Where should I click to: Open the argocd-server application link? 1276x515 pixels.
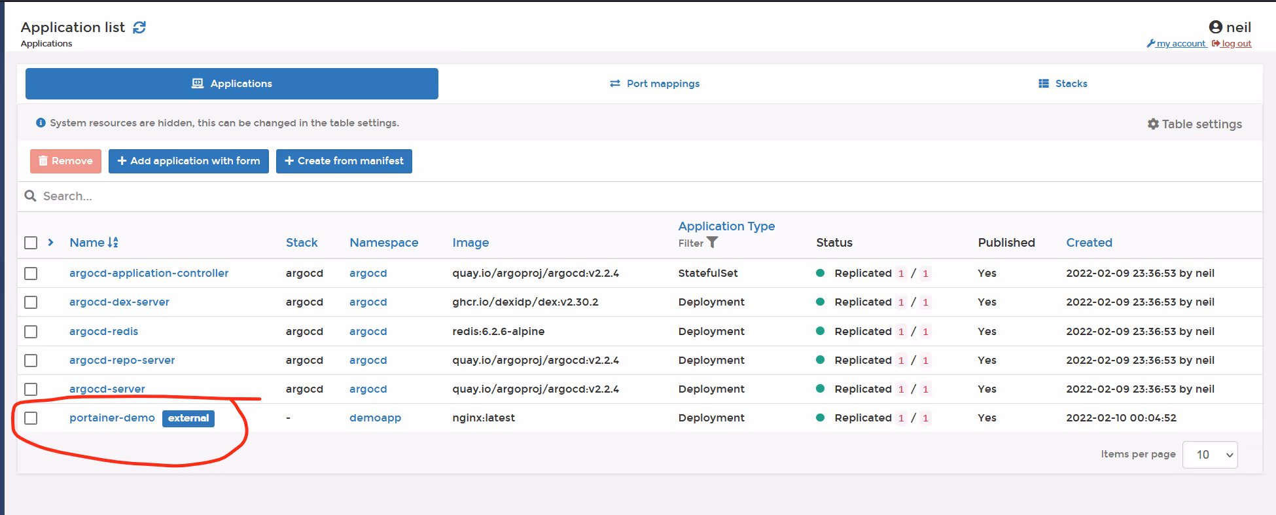tap(107, 389)
